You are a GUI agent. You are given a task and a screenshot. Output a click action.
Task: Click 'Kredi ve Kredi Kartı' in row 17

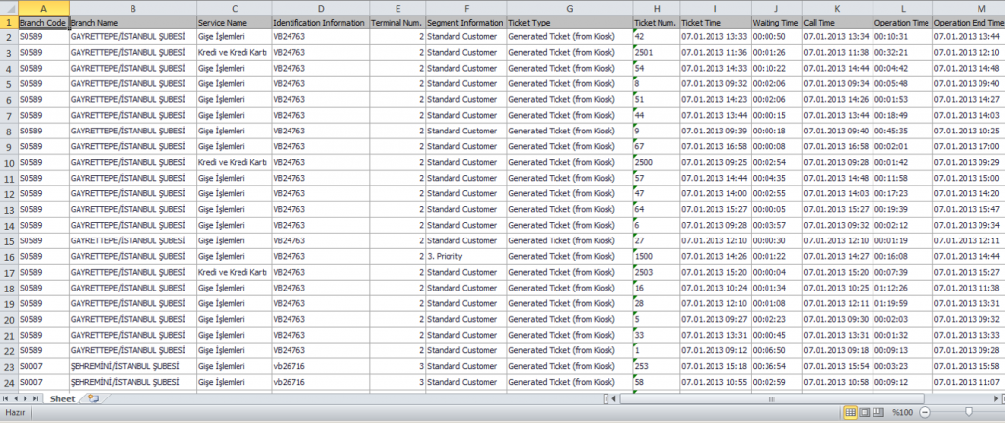pos(234,273)
